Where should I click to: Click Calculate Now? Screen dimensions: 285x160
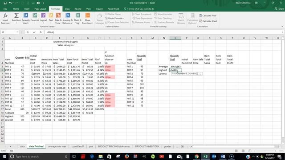pos(208,16)
